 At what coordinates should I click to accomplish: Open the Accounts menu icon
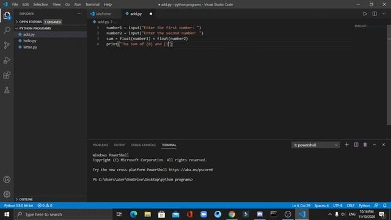tap(7, 179)
